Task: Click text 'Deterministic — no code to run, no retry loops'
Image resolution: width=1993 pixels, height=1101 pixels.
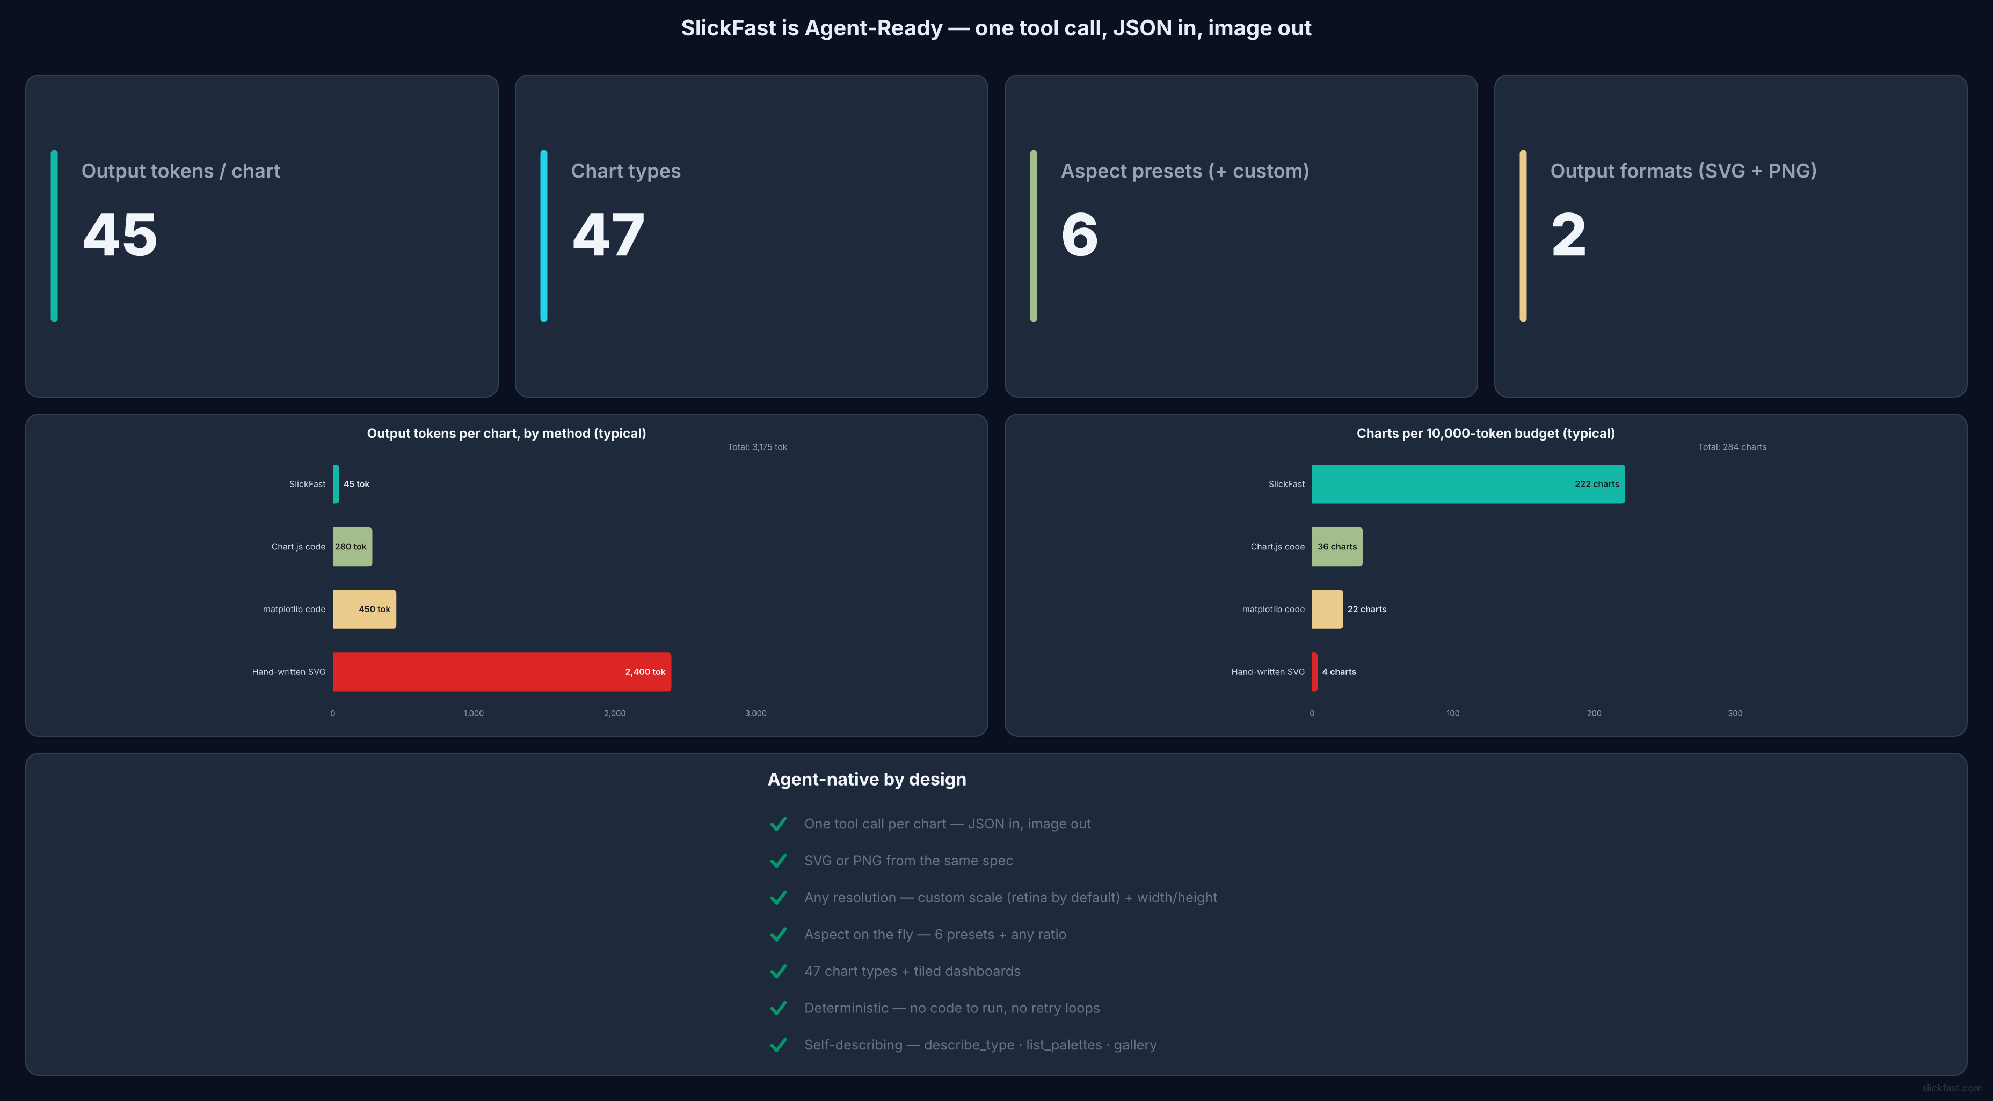Action: click(952, 1008)
